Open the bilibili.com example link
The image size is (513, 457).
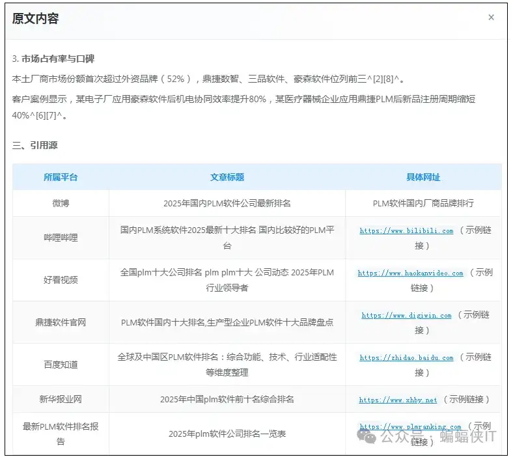406,230
